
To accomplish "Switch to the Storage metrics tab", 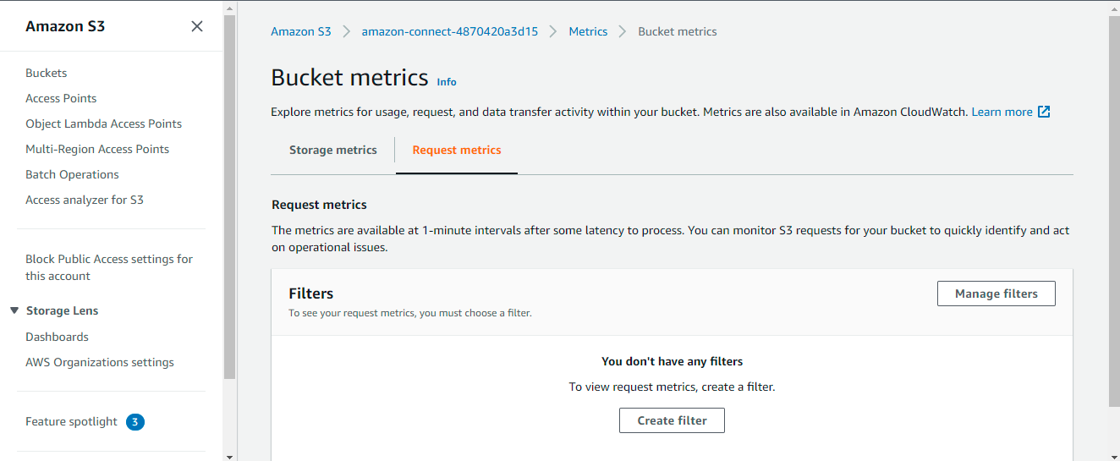I will click(x=333, y=150).
